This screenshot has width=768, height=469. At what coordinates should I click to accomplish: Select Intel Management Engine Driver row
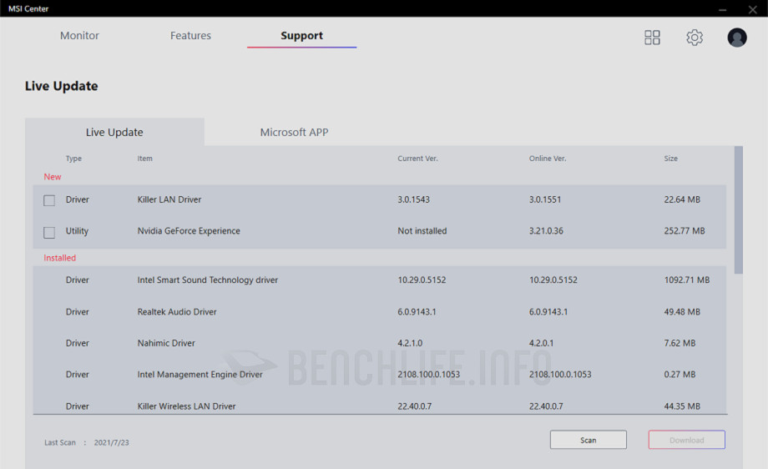(x=380, y=375)
